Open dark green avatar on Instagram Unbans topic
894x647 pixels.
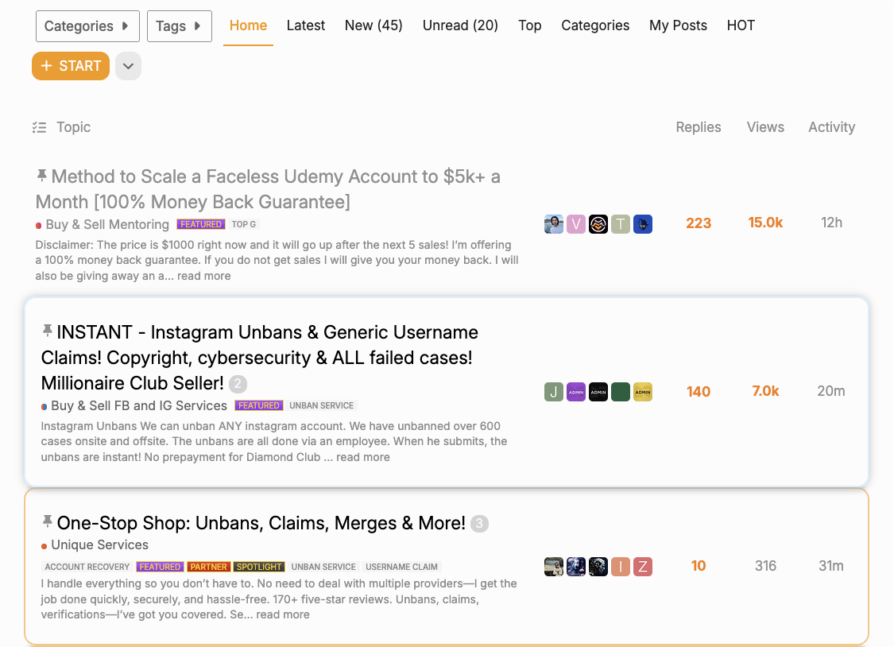[621, 392]
